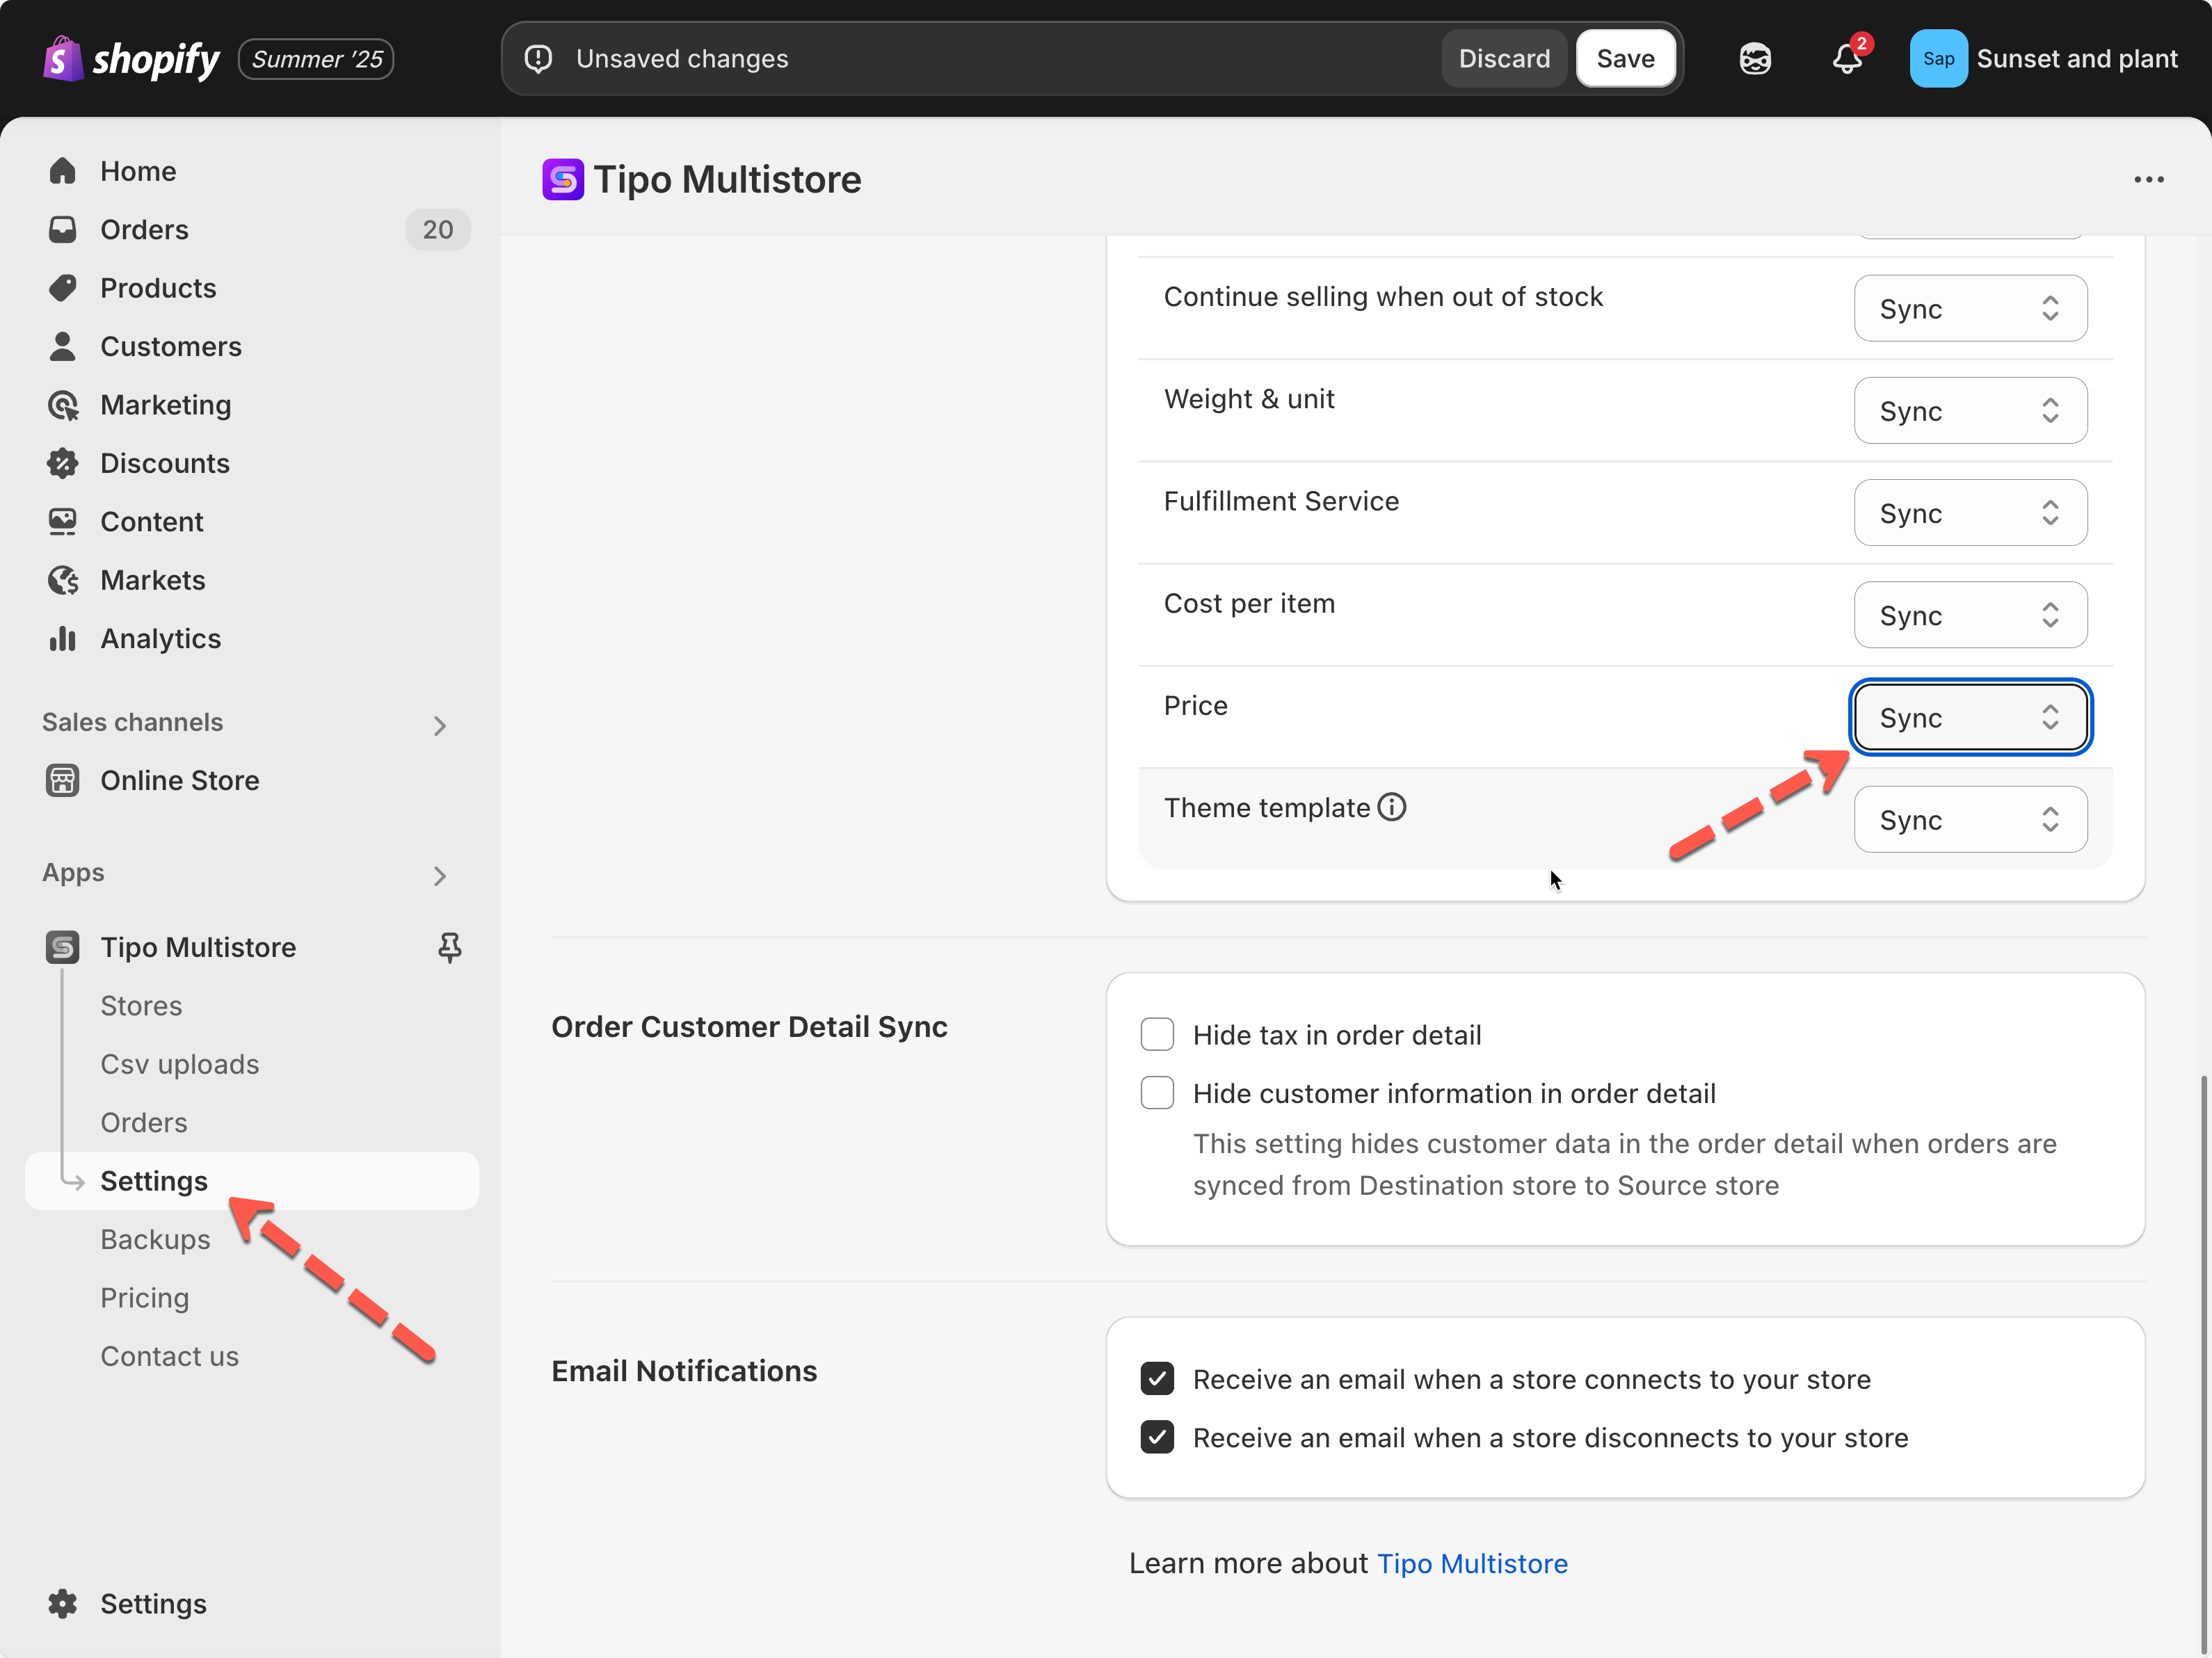Click the Theme template info icon

[1391, 807]
